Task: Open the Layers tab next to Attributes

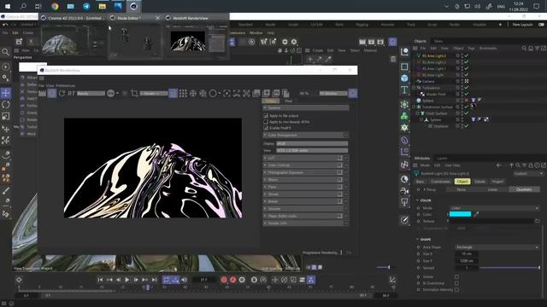Action: point(442,159)
